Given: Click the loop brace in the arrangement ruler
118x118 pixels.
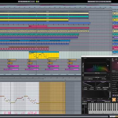Looking at the screenshot, I should [x=52, y=9].
